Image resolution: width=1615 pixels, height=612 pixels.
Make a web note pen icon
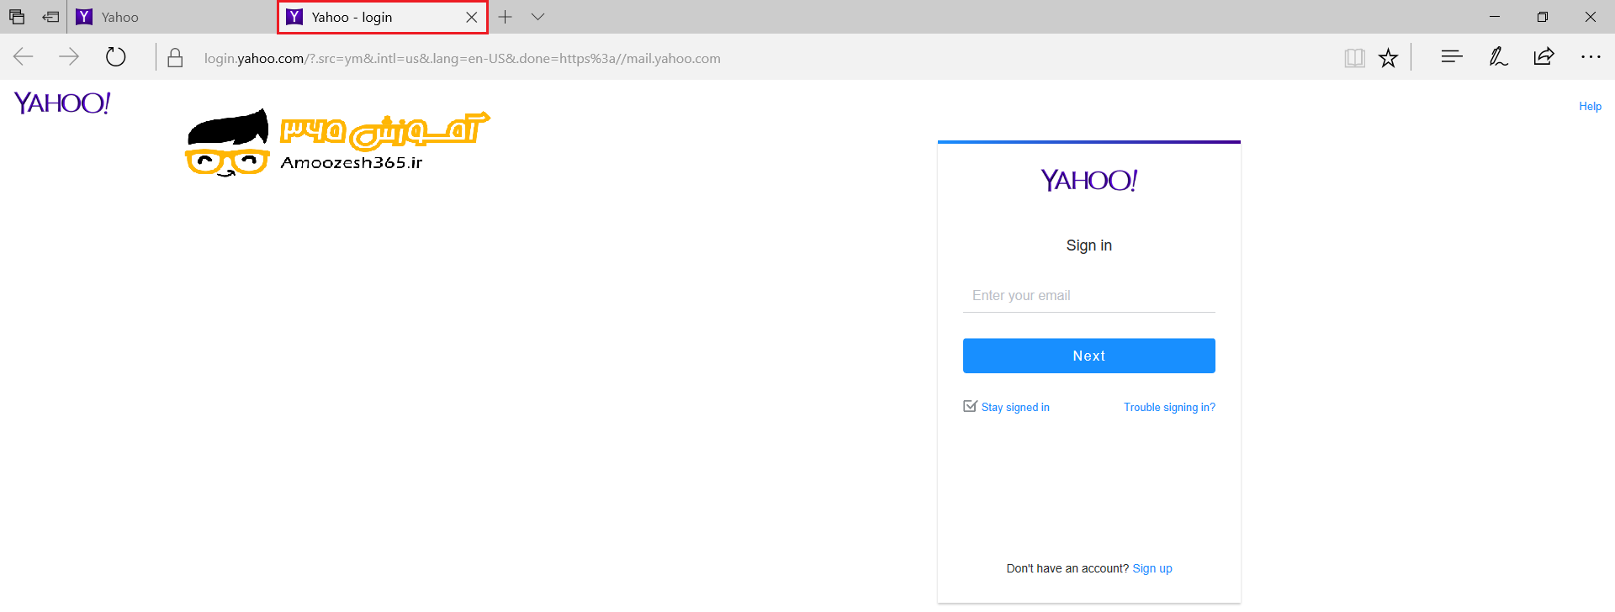[1498, 57]
